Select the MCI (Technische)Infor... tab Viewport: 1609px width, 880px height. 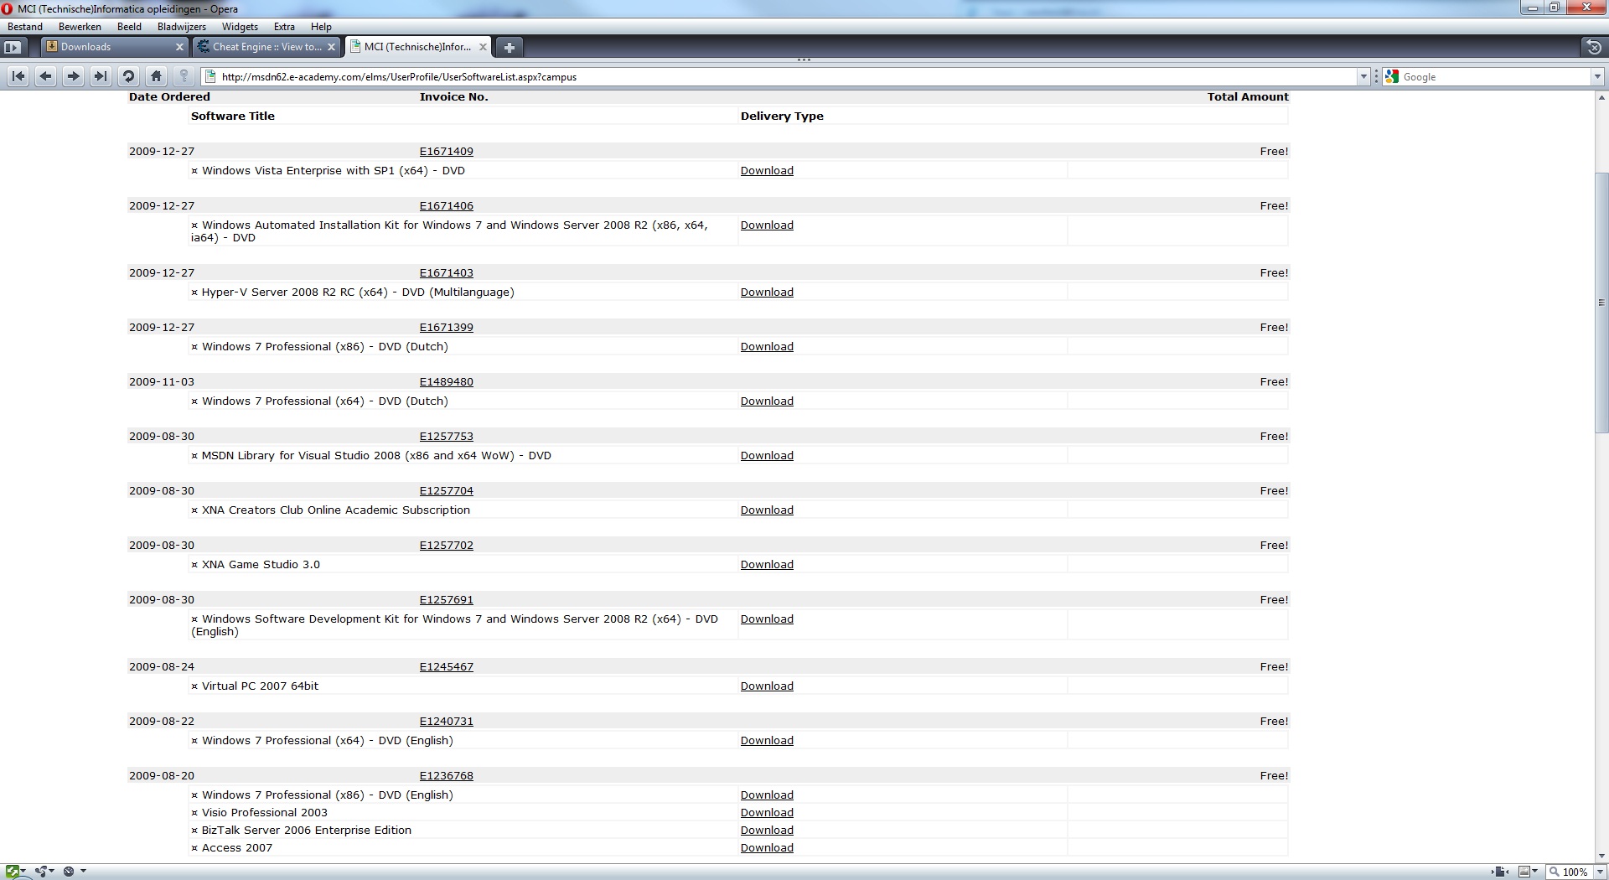click(x=417, y=47)
